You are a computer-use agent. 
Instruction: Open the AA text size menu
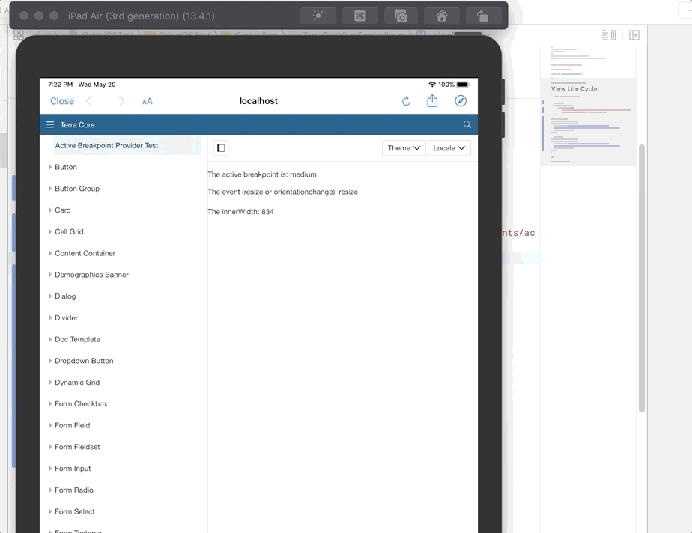(148, 102)
